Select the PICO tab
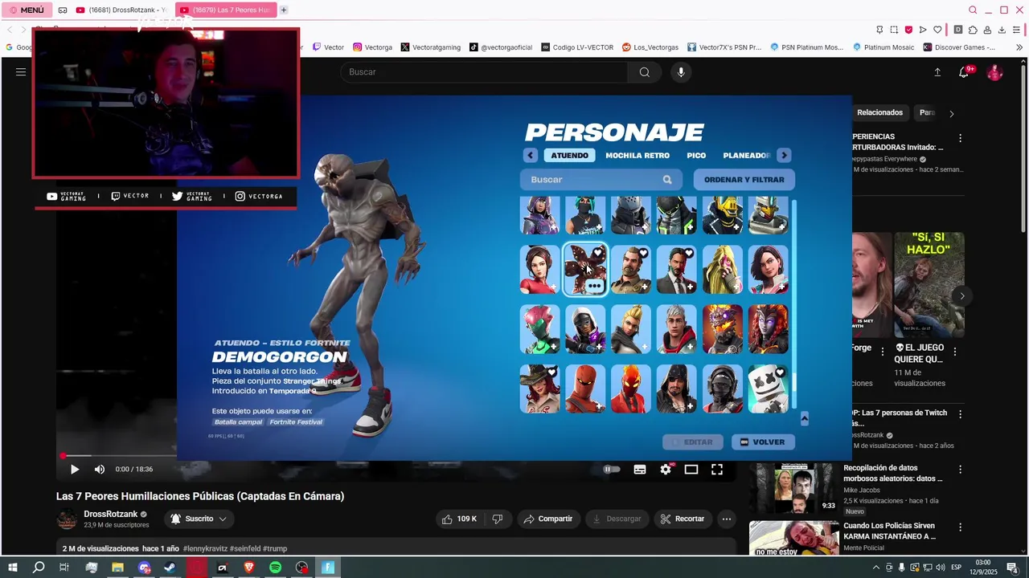 (696, 156)
